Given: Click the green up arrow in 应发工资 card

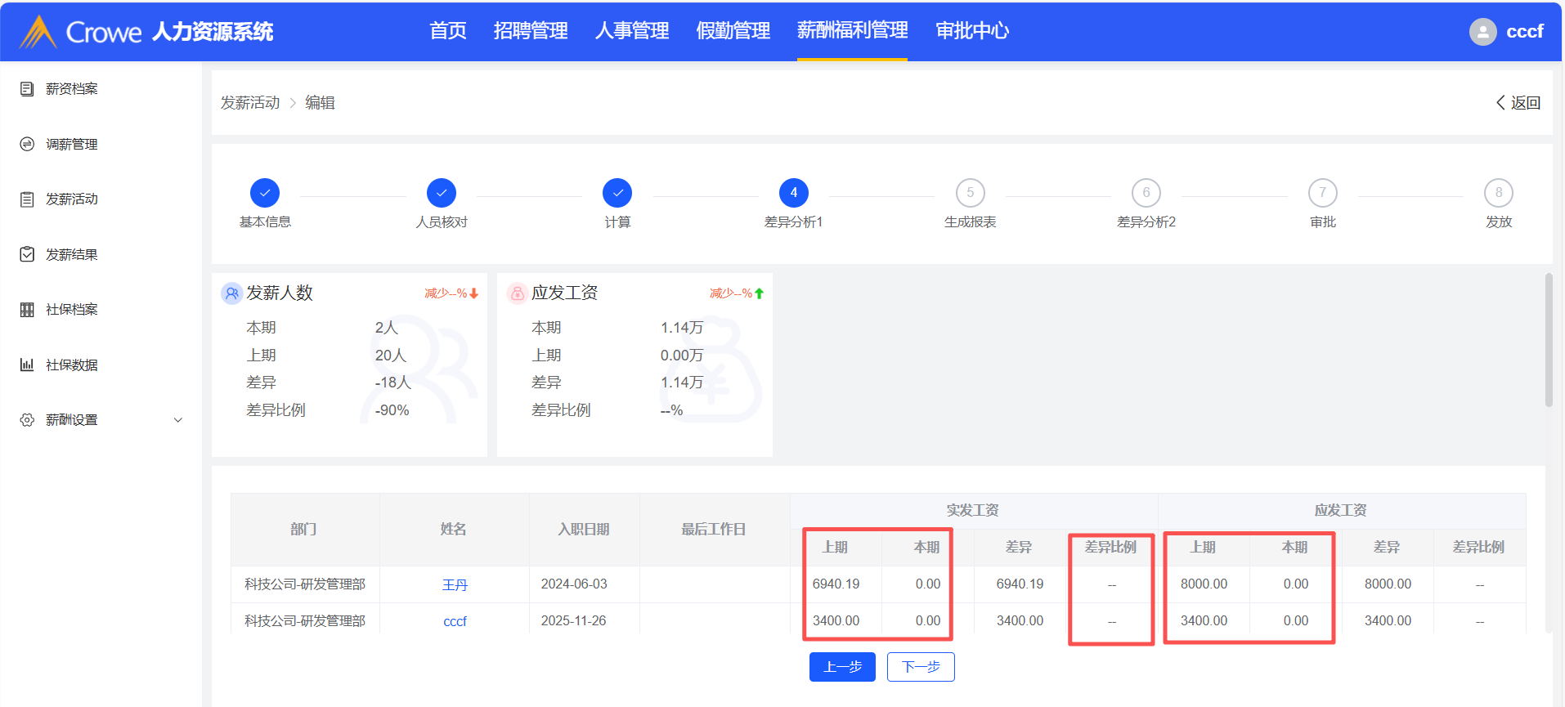Looking at the screenshot, I should (x=760, y=293).
